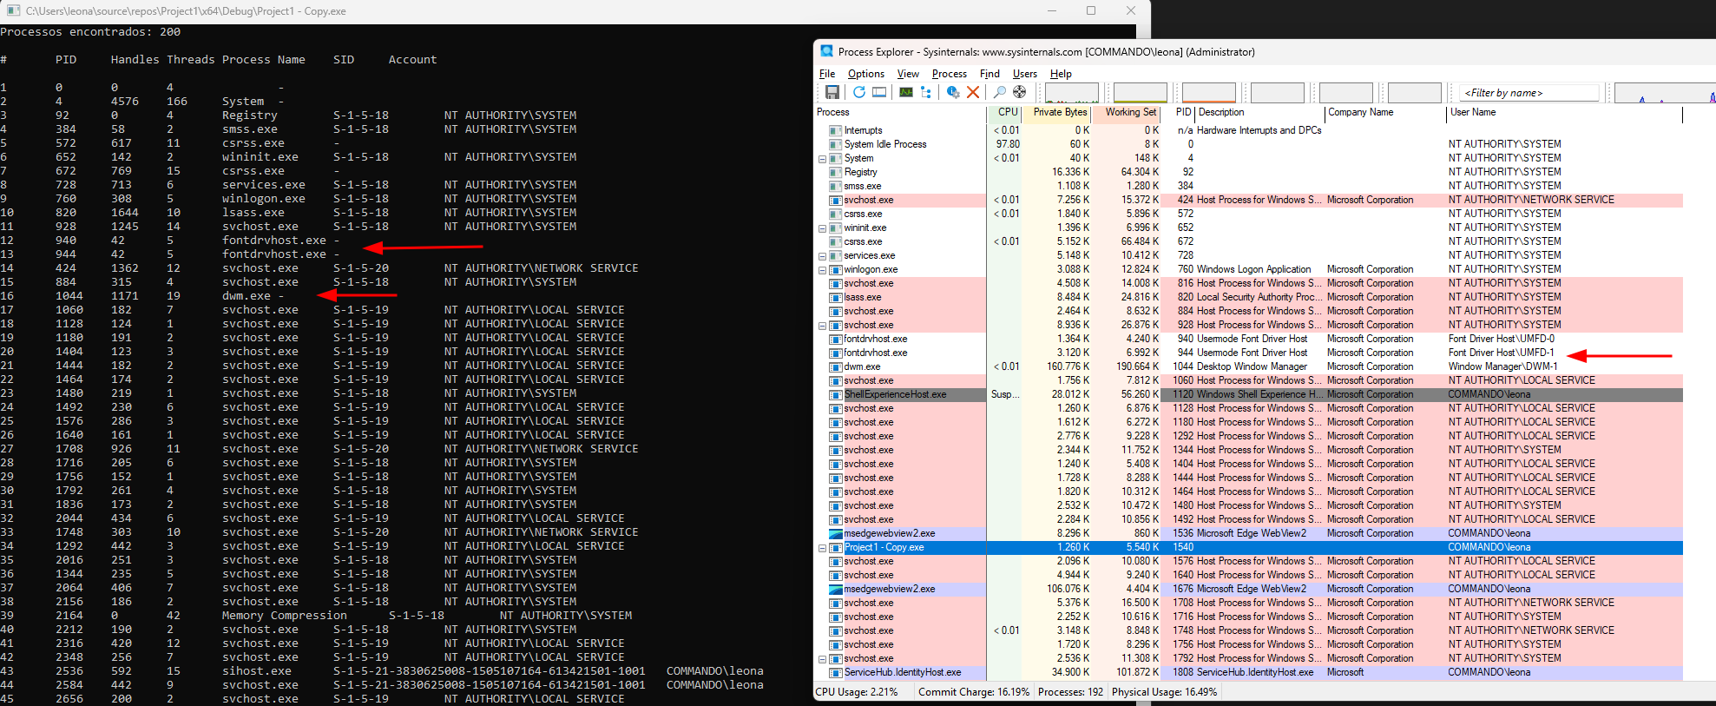Click the red X Kill Process icon
1716x706 pixels.
[973, 92]
